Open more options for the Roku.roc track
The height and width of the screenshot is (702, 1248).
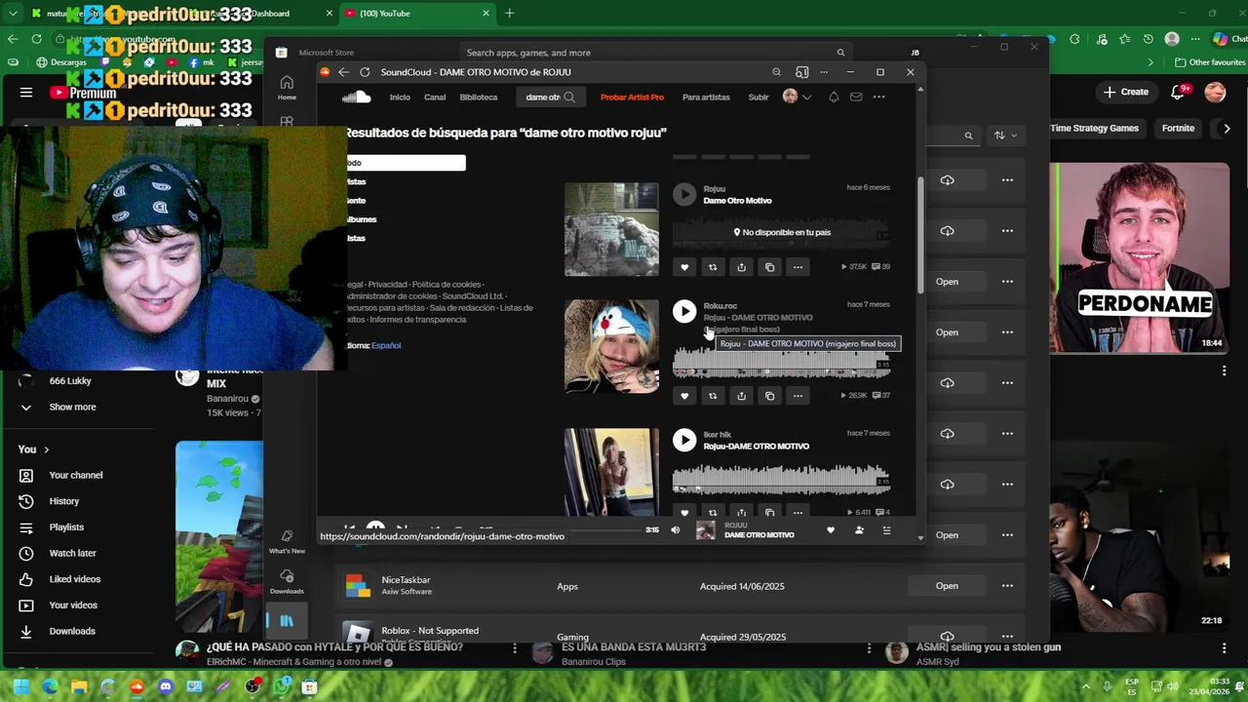798,396
